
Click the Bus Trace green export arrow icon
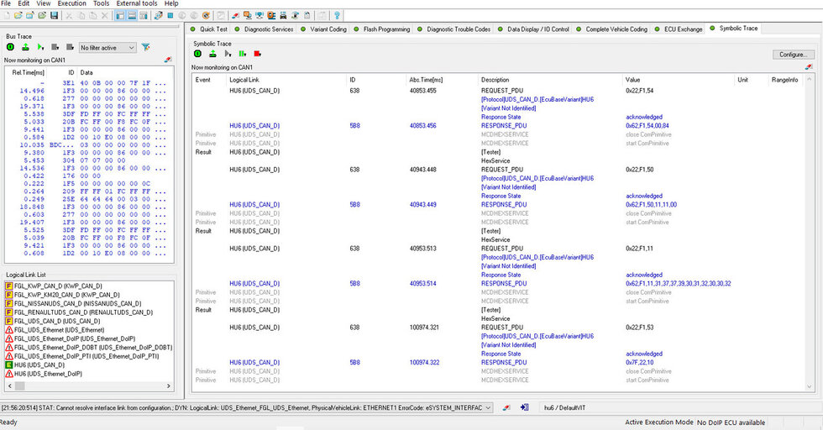(25, 48)
